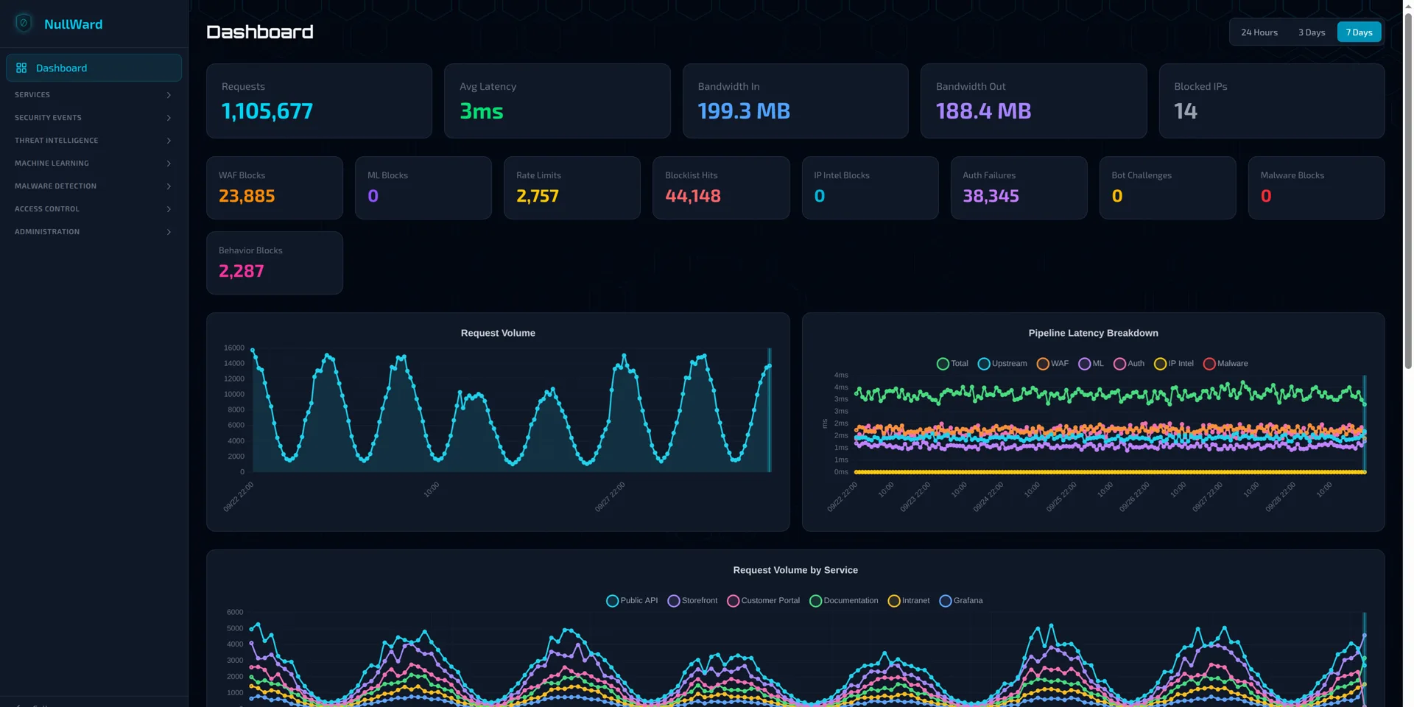Click the Dashboard grid icon in sidebar
This screenshot has height=707, width=1414.
21,68
